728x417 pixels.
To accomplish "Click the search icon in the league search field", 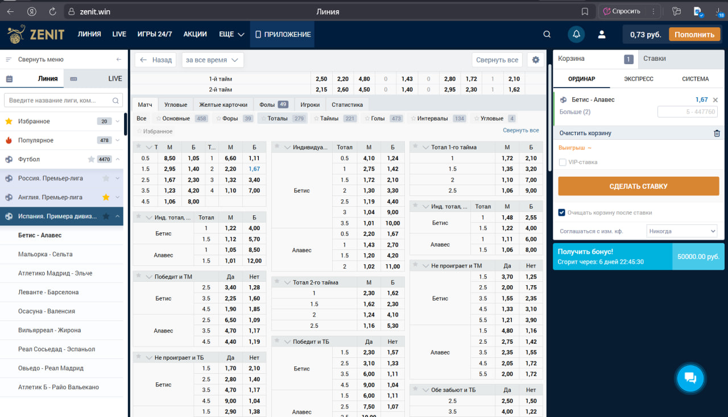I will 115,101.
